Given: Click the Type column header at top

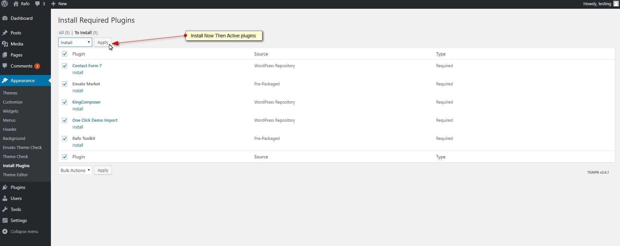Looking at the screenshot, I should [441, 54].
